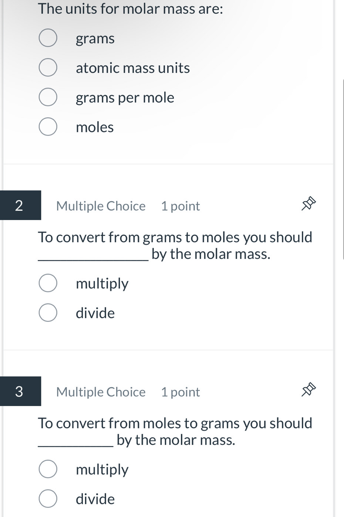Pin question 2 using the pin icon
Screen dimensions: 344x517
coord(309,203)
